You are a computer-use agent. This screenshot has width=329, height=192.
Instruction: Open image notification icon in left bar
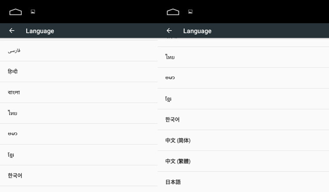coord(33,12)
